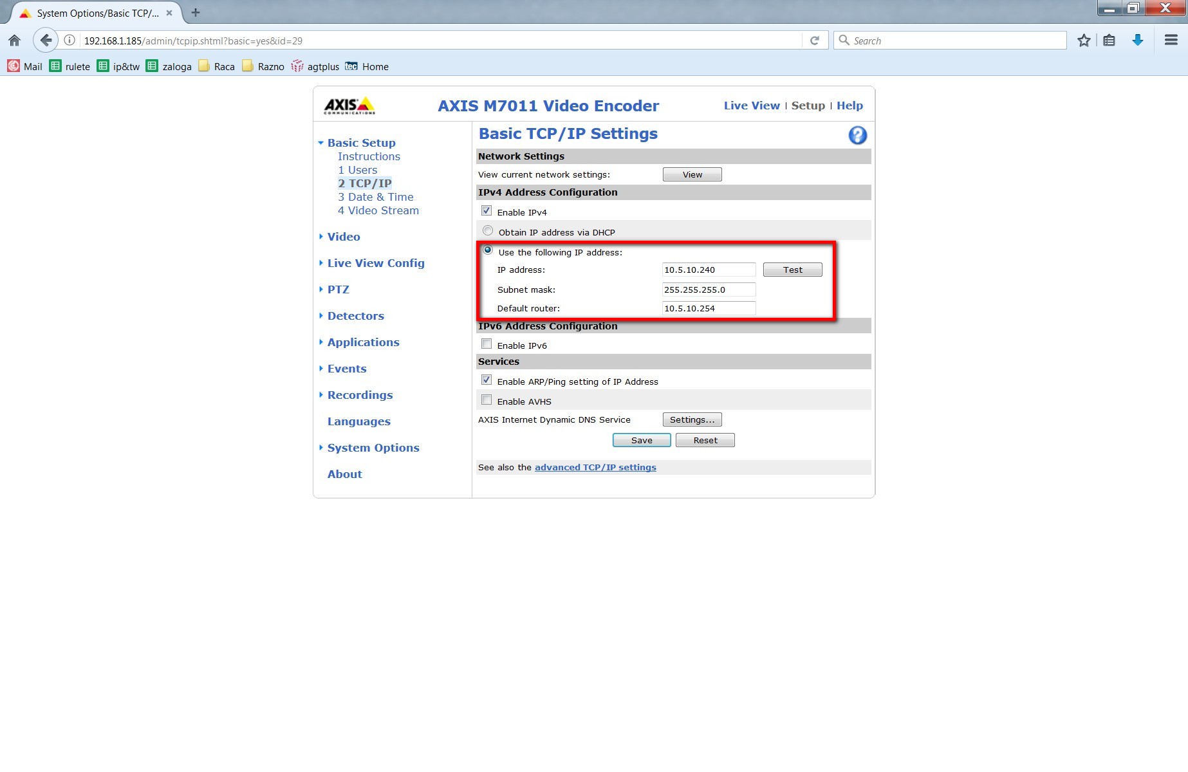The image size is (1188, 772).
Task: Open the downloads arrow icon
Action: pos(1138,41)
